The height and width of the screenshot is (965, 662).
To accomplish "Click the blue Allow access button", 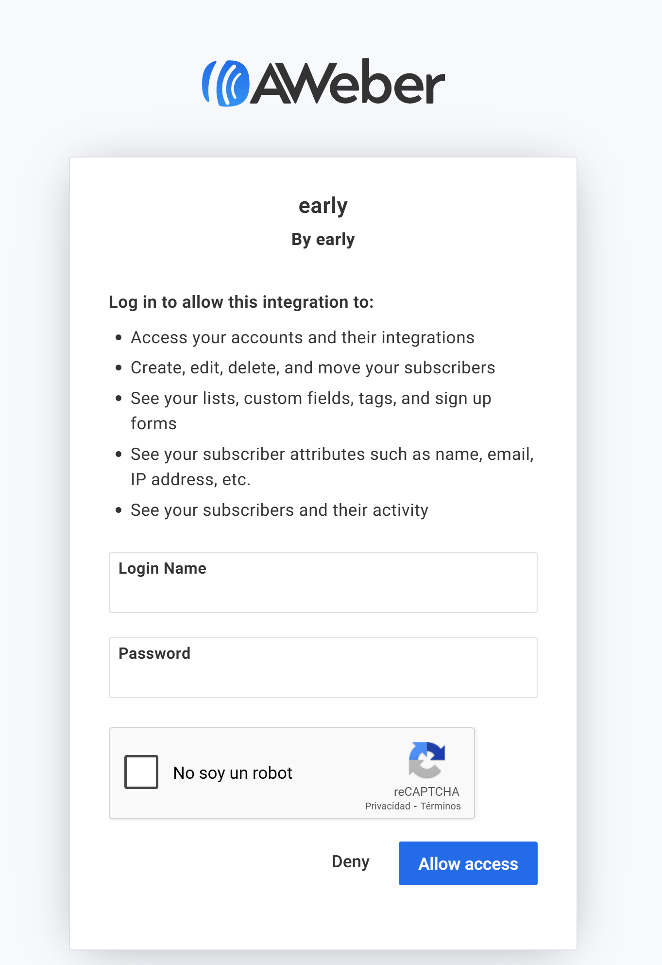I will coord(468,863).
